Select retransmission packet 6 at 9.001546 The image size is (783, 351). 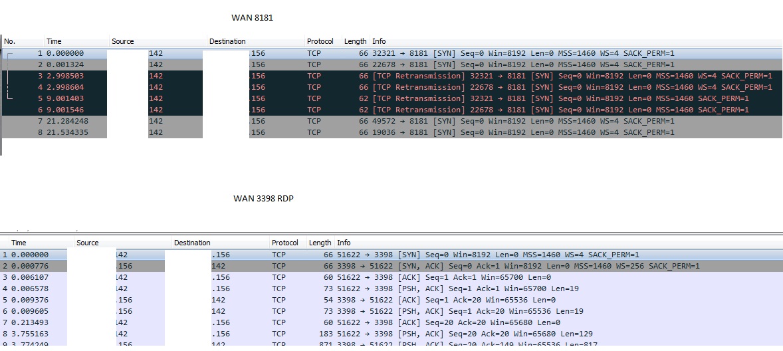pos(392,110)
